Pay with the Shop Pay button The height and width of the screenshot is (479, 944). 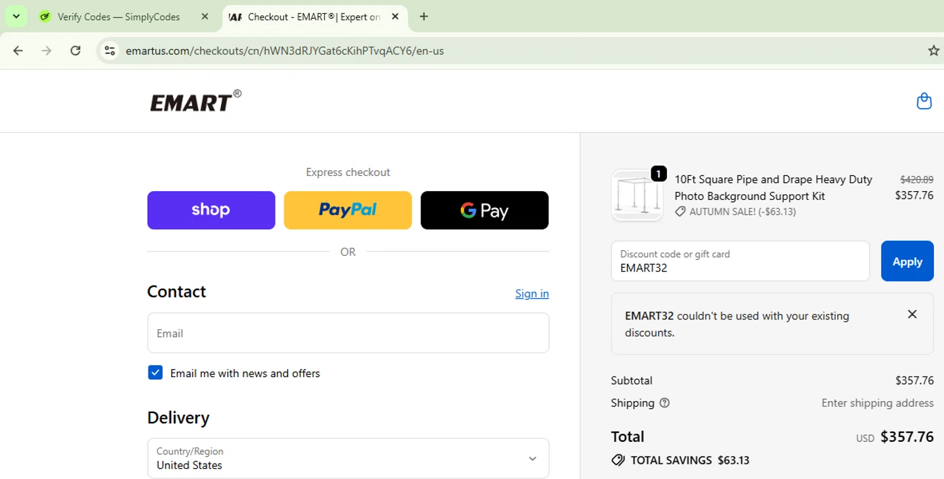[211, 210]
